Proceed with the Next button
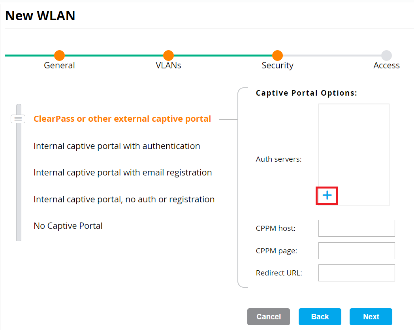 pos(371,317)
